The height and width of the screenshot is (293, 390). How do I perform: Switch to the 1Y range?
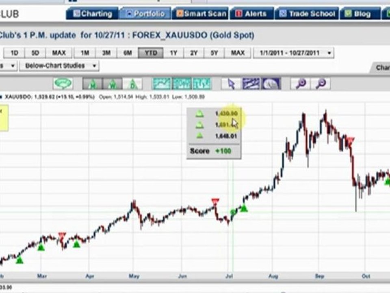point(173,53)
